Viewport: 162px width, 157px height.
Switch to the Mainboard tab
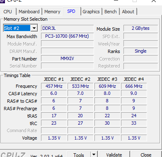(29, 12)
